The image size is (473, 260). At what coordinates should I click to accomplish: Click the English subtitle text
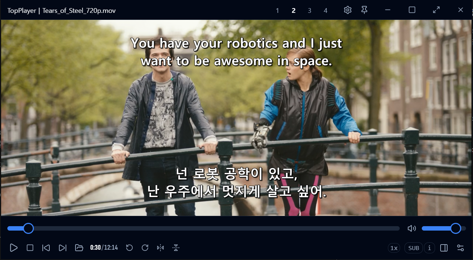tap(236, 52)
